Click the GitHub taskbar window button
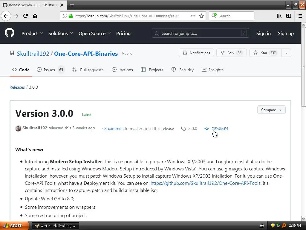Viewport: 306px width, 230px height. [x=55, y=226]
